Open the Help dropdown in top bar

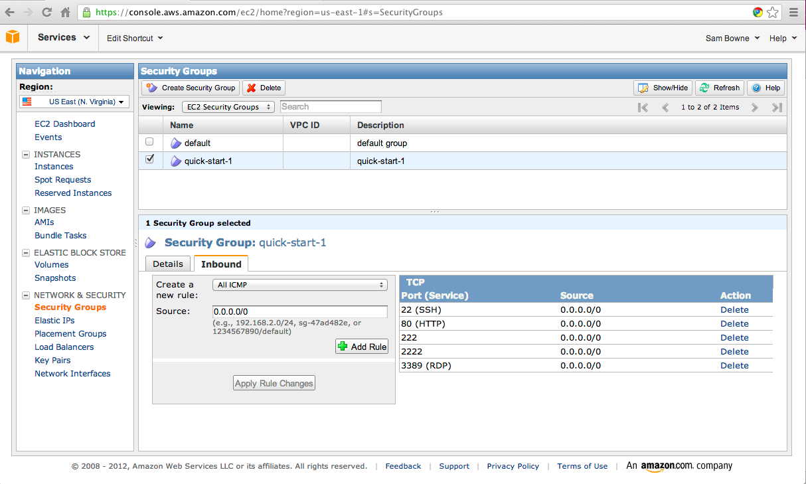783,38
